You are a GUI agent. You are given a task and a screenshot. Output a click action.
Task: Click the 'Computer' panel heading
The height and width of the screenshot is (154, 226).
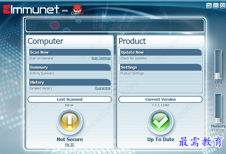[x=45, y=41]
